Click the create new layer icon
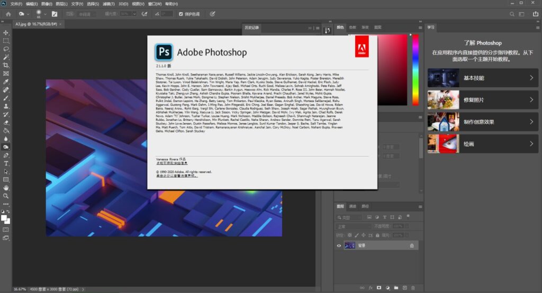Screen dimensions: 542x293 (x=404, y=288)
